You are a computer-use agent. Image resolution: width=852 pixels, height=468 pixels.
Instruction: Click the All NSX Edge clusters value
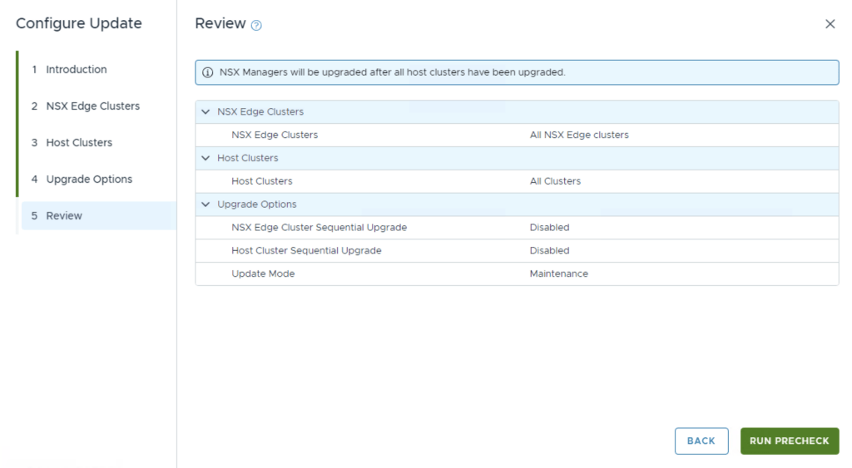coord(579,135)
